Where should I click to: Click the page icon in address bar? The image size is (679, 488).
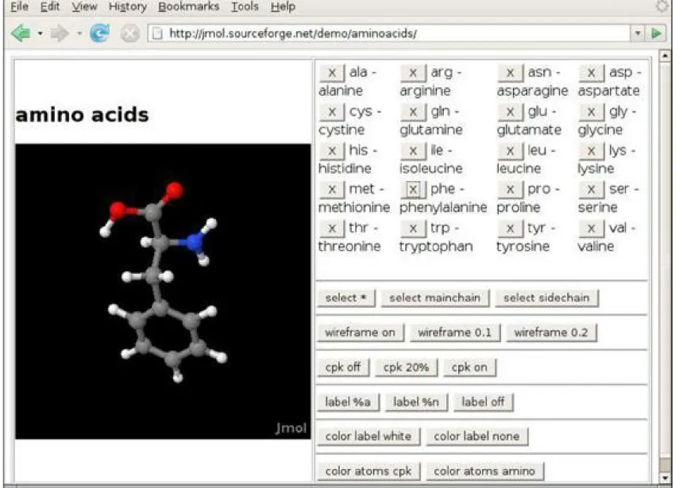[x=158, y=33]
